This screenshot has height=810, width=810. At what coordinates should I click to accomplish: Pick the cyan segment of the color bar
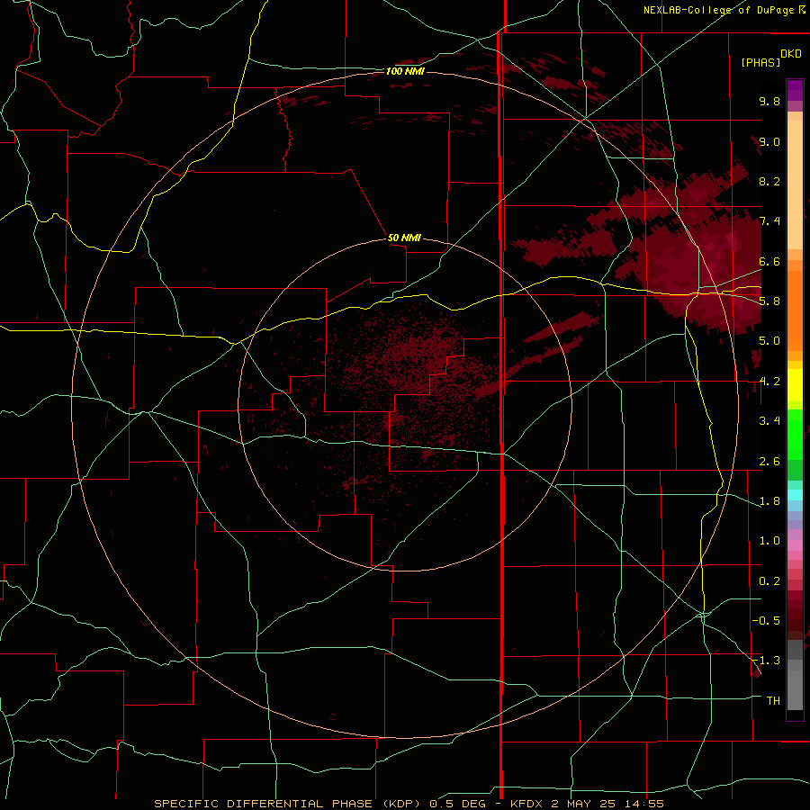[795, 495]
